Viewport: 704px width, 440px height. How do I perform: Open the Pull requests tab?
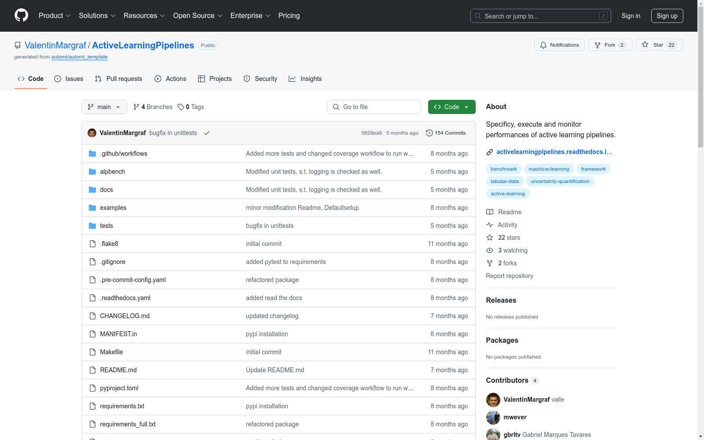pyautogui.click(x=118, y=79)
